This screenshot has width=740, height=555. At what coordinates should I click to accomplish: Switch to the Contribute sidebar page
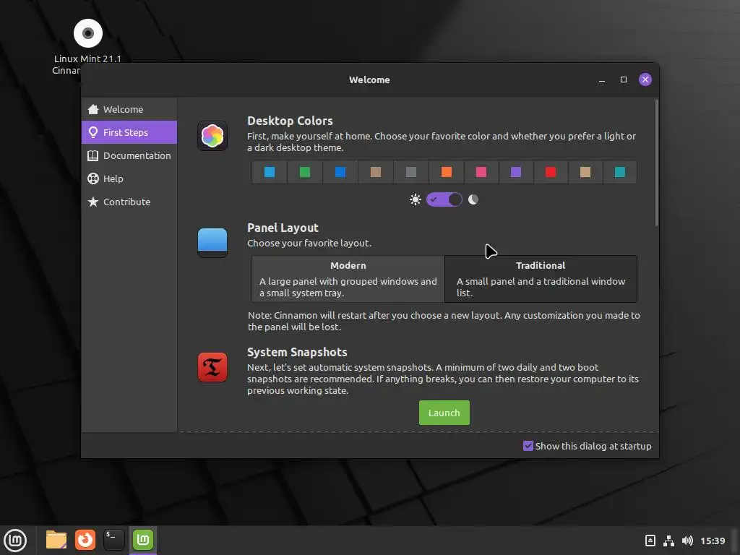point(129,202)
